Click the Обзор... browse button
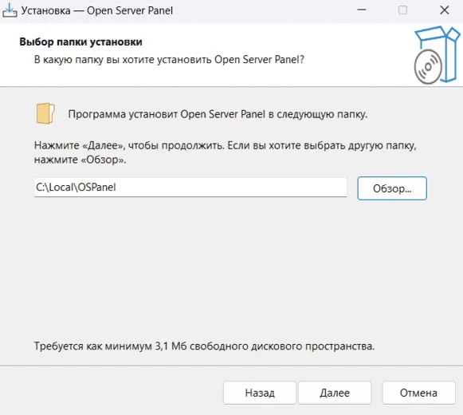463x415 pixels. tap(392, 188)
